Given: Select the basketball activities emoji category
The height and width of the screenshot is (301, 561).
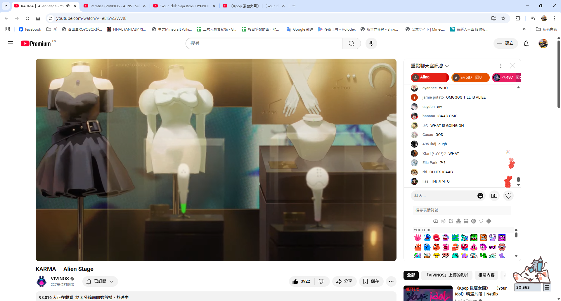Looking at the screenshot, I should point(474,221).
